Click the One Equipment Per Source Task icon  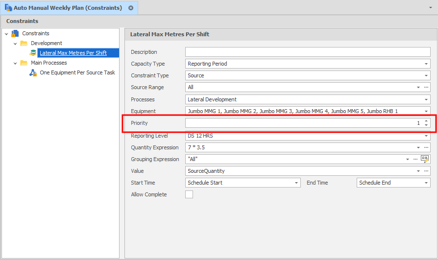click(33, 72)
